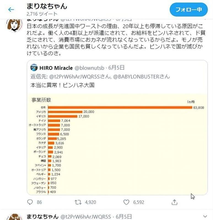The height and width of the screenshot is (220, 213).
Task: Click the まりなちゃん header title
Action: (x=47, y=6)
